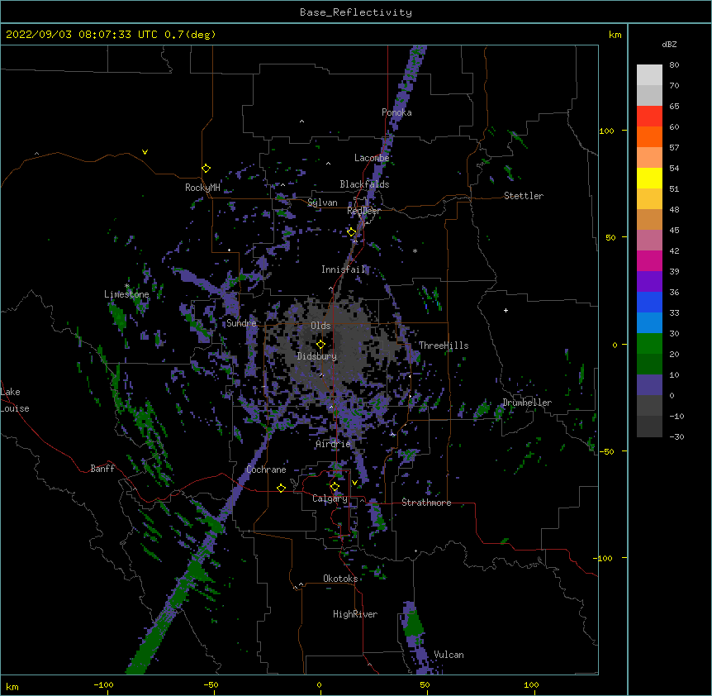Image resolution: width=712 pixels, height=696 pixels.
Task: Click the Calgary city label
Action: tap(330, 498)
